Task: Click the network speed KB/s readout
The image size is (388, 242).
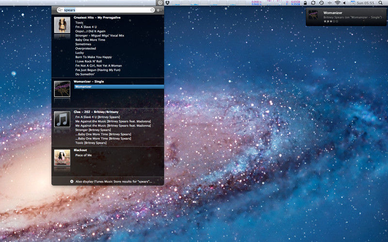Action: 256,3
